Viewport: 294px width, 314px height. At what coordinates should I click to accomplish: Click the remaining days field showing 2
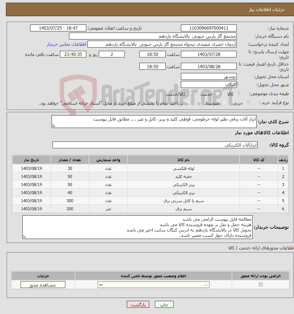tap(112, 54)
